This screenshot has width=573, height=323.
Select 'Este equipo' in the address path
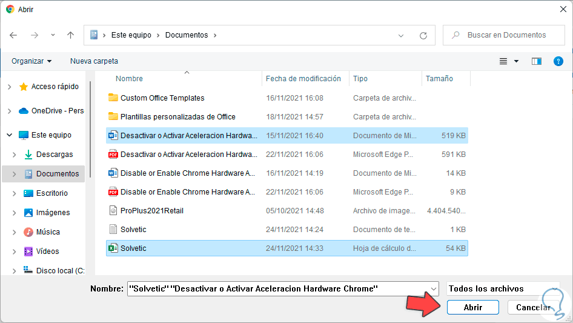pos(131,35)
